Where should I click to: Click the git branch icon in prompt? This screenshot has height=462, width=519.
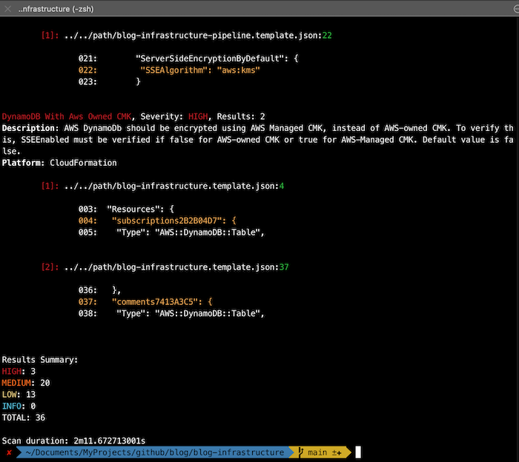300,452
